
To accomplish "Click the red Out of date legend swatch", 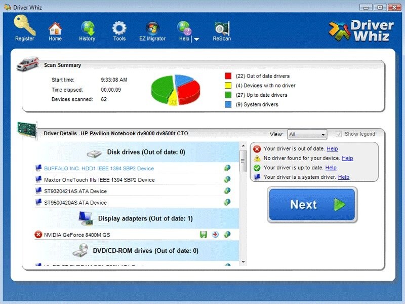I will pos(228,75).
